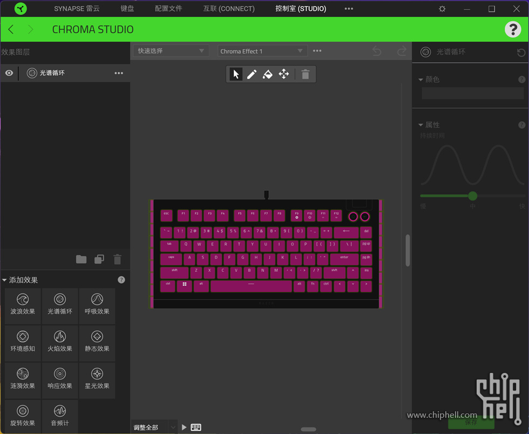Screen dimensions: 529x434
Task: Add the 响应效果 reactive effect
Action: click(60, 380)
